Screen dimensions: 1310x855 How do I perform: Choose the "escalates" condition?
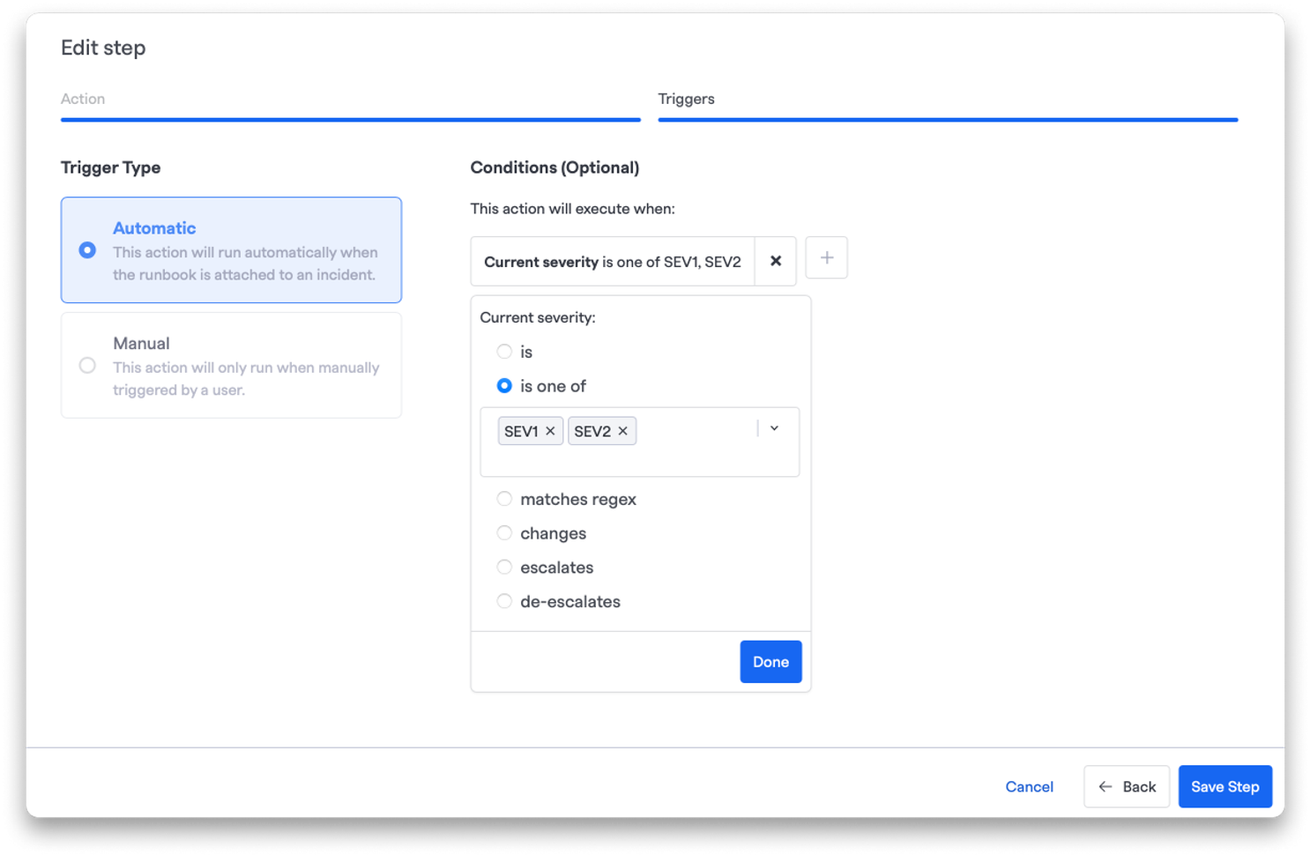tap(504, 568)
